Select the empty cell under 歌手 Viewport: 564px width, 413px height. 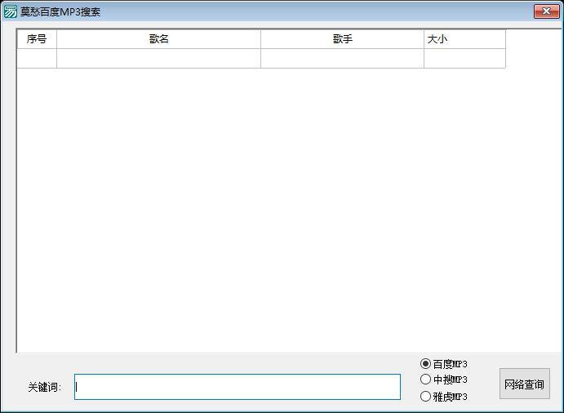point(342,58)
